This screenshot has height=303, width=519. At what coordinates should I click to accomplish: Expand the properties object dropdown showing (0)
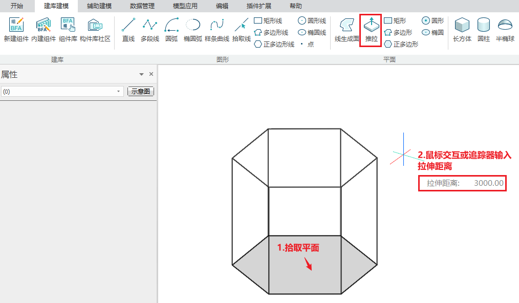tap(119, 92)
